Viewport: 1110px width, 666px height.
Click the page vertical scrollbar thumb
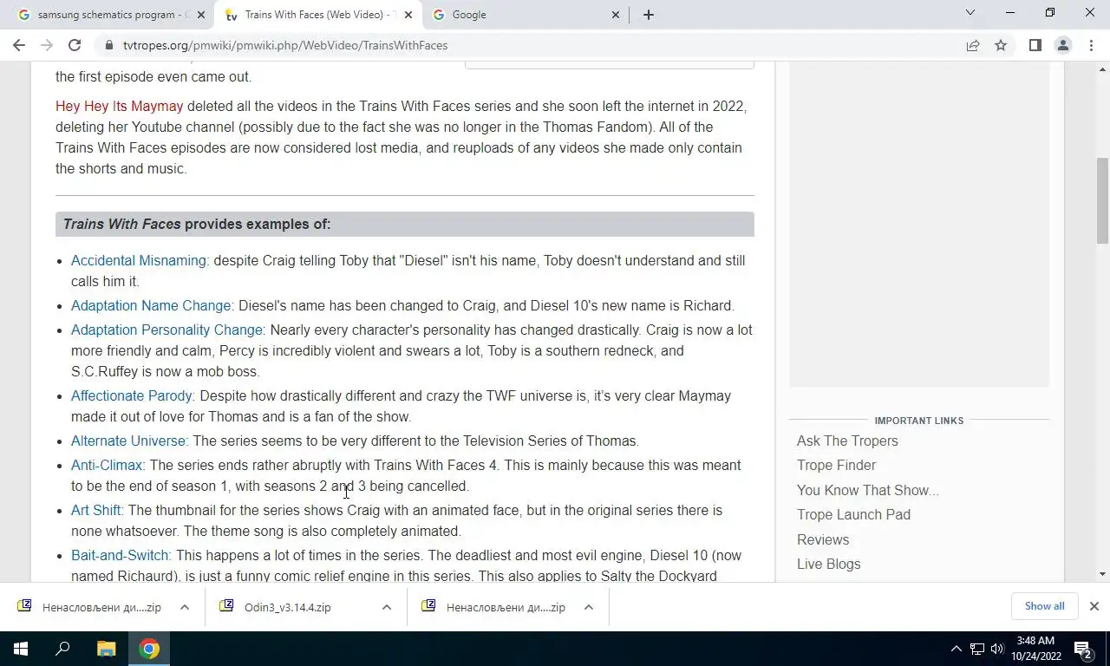tap(1102, 201)
